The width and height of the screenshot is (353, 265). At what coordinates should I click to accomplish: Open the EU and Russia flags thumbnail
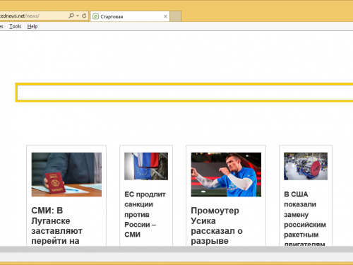(x=146, y=166)
